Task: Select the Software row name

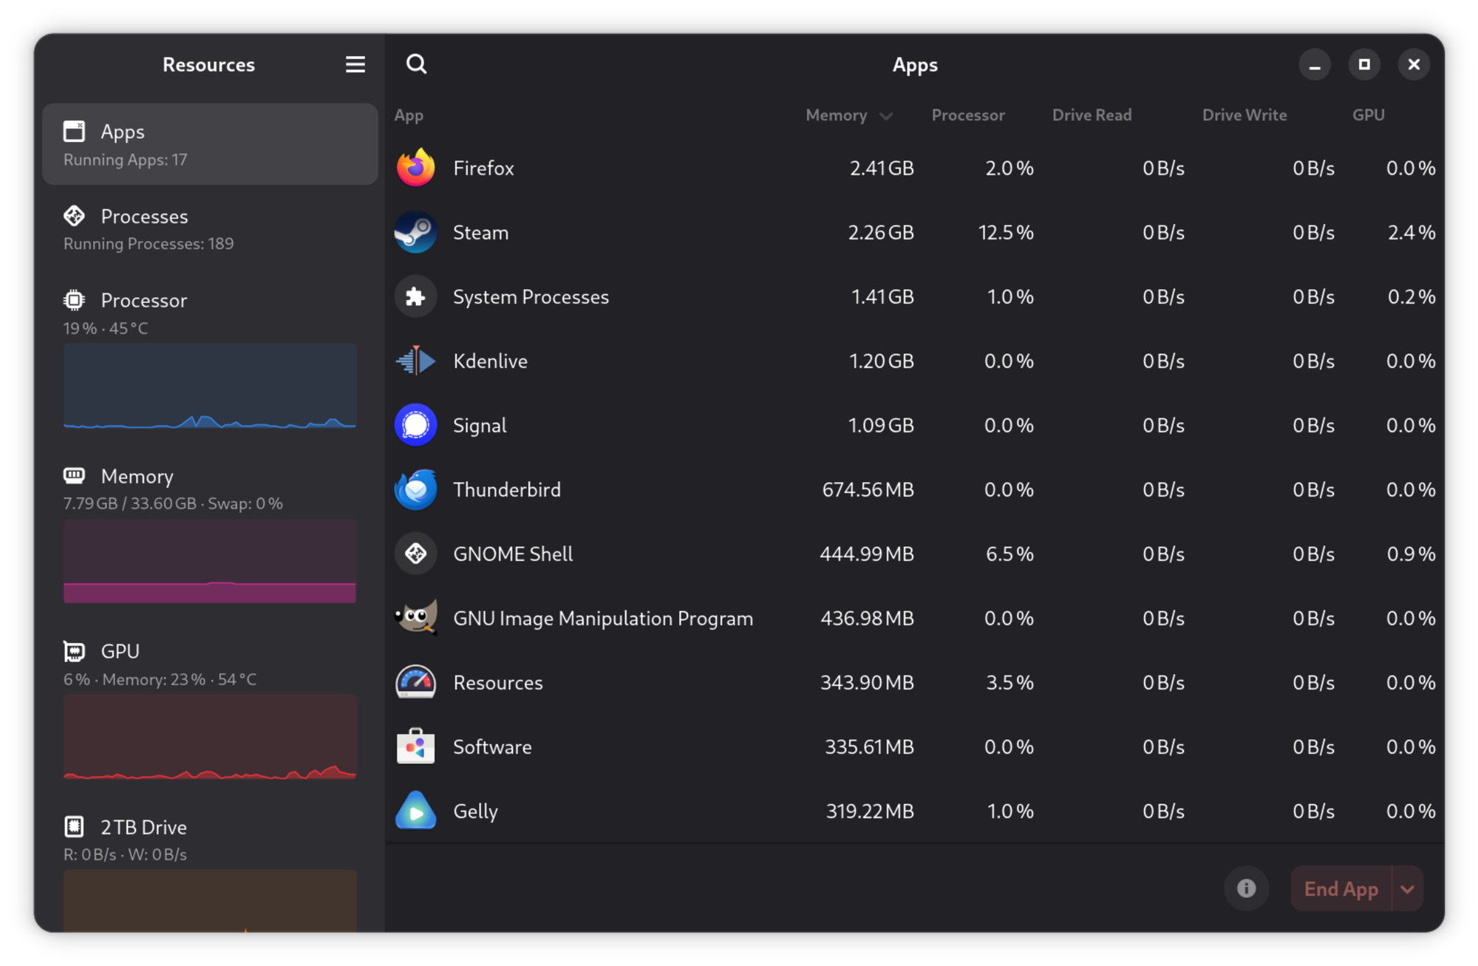Action: pyautogui.click(x=492, y=746)
